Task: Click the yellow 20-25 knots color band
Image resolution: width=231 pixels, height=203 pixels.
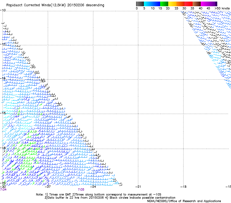Action: tap(172, 4)
